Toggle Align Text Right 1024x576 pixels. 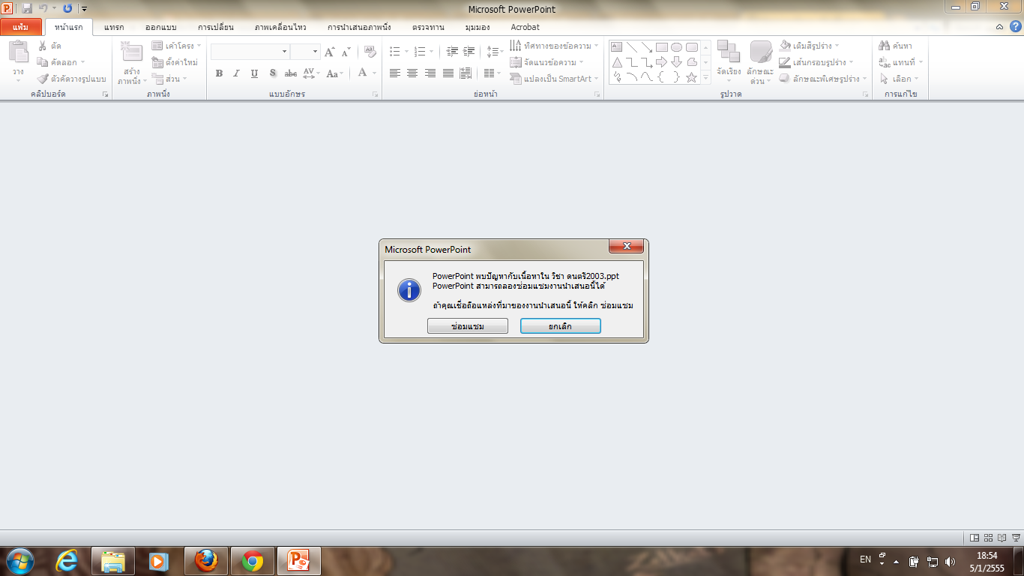[430, 73]
